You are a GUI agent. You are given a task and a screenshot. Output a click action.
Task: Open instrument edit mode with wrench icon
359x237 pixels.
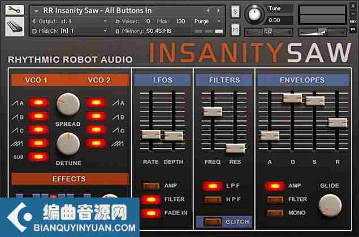(15, 10)
